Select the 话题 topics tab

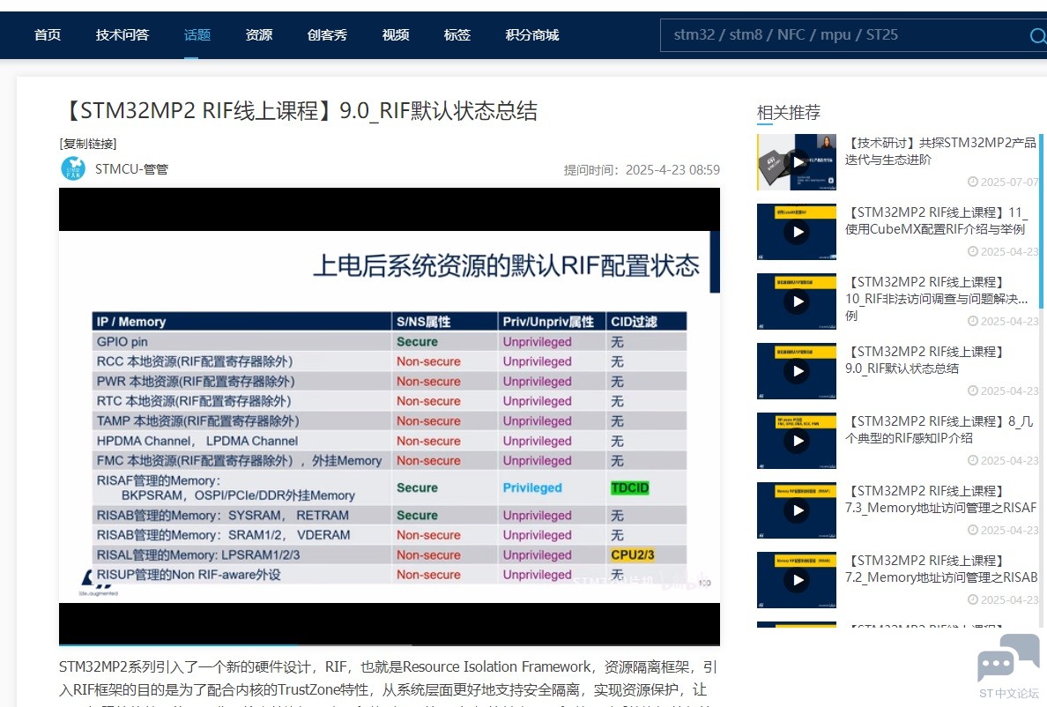tap(197, 34)
